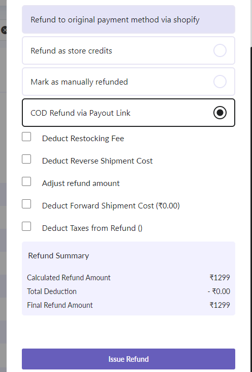Select Refund to original payment method via shopify
The width and height of the screenshot is (252, 372).
[129, 19]
